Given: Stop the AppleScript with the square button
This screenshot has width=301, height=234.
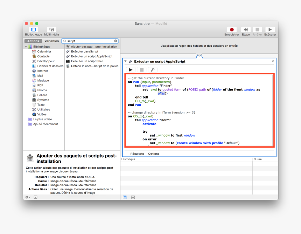Looking at the screenshot, I should pos(142,70).
